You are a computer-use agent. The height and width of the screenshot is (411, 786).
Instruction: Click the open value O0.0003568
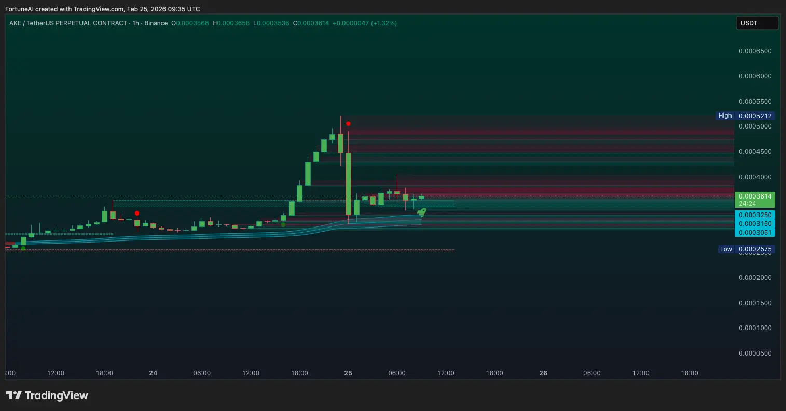(190, 23)
